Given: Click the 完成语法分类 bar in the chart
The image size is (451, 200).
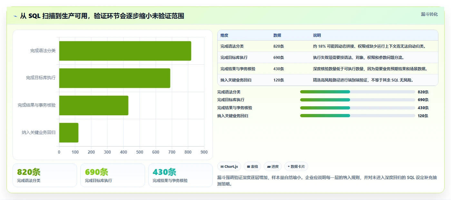Looking at the screenshot, I should pos(125,51).
